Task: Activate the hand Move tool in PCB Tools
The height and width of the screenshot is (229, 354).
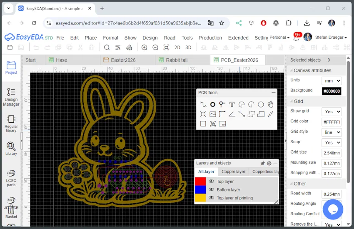Action: coord(270,105)
